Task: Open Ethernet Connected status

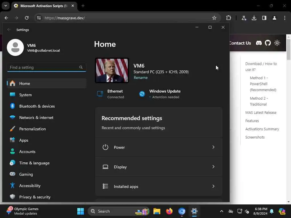Action: click(111, 94)
